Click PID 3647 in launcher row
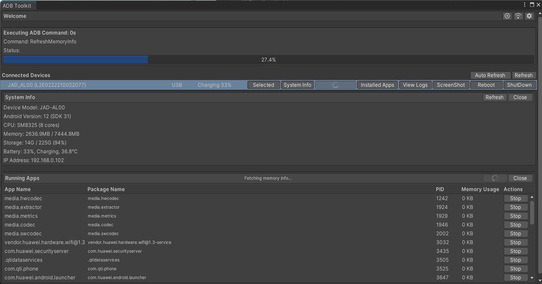 coord(442,278)
